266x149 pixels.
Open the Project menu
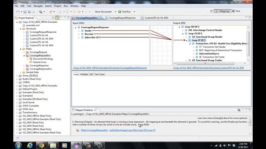(58, 6)
